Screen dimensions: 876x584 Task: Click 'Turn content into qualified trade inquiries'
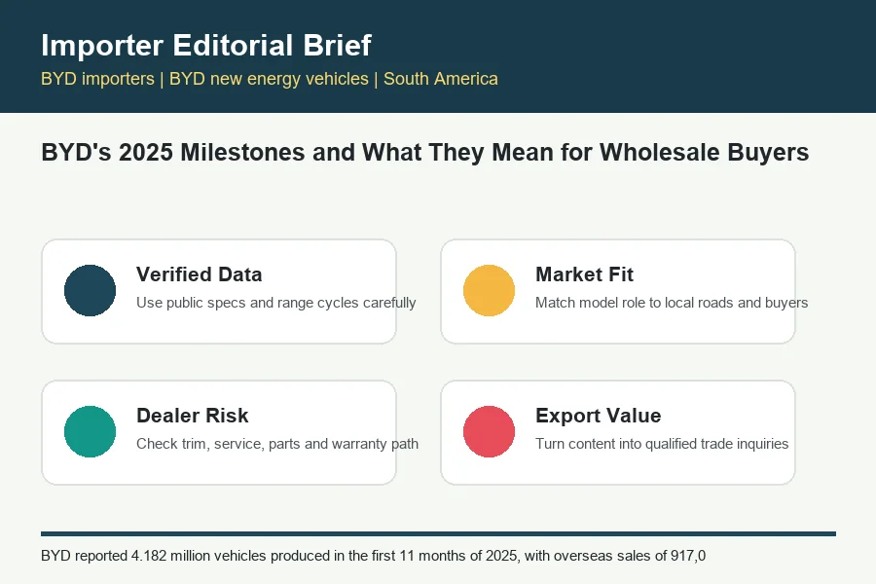(662, 443)
